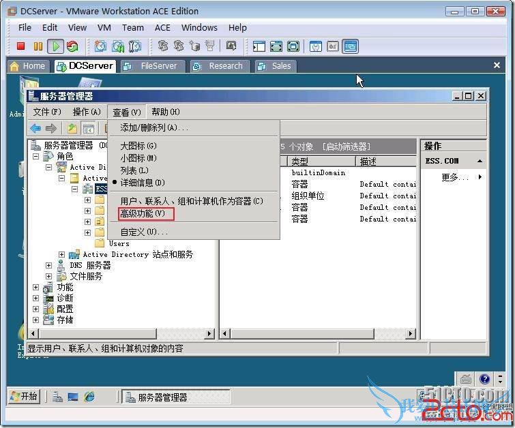Collapse the 角色 tree node
Viewport: 515px width, 428px height.
pyautogui.click(x=35, y=156)
